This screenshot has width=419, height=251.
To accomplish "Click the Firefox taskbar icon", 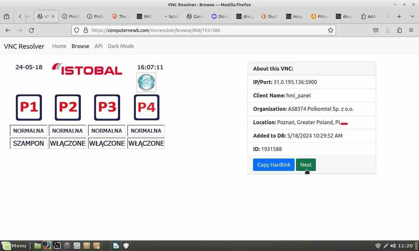I will (x=47, y=246).
